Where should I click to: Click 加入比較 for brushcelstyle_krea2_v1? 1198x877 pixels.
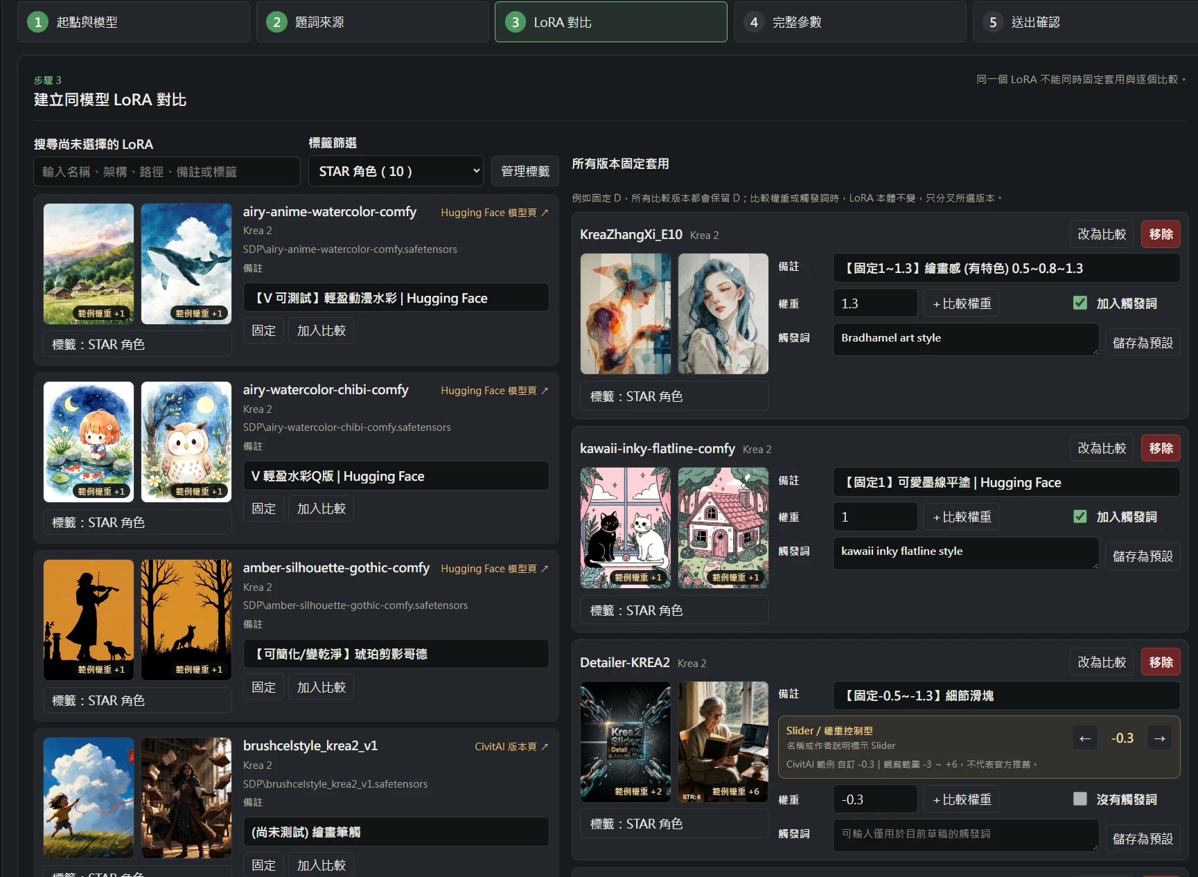[321, 865]
